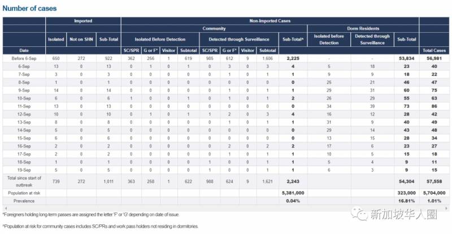This screenshot has width=452, height=234.
Task: Click the right arrow of horizontal scrollbar
Action: point(447,208)
